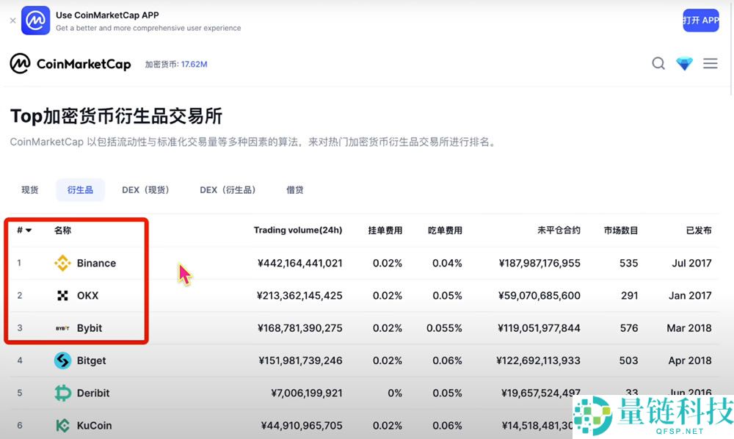The image size is (734, 439).
Task: Click the CoinMarketCap app icon in the banner
Action: click(x=34, y=21)
